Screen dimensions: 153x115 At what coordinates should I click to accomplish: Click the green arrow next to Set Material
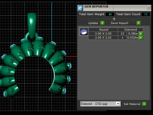[x=144, y=104]
